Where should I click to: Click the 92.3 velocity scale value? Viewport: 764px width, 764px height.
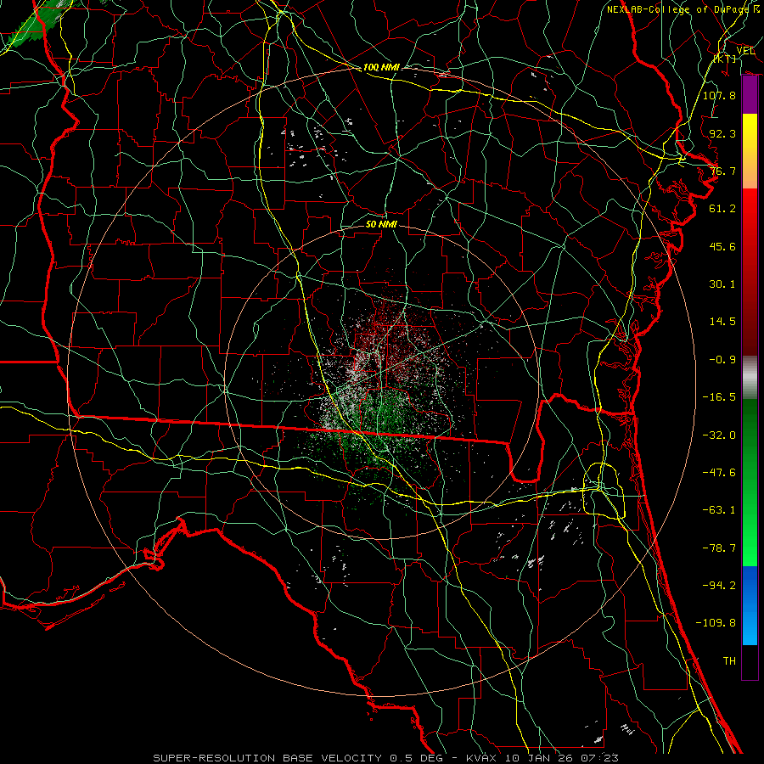click(x=722, y=133)
